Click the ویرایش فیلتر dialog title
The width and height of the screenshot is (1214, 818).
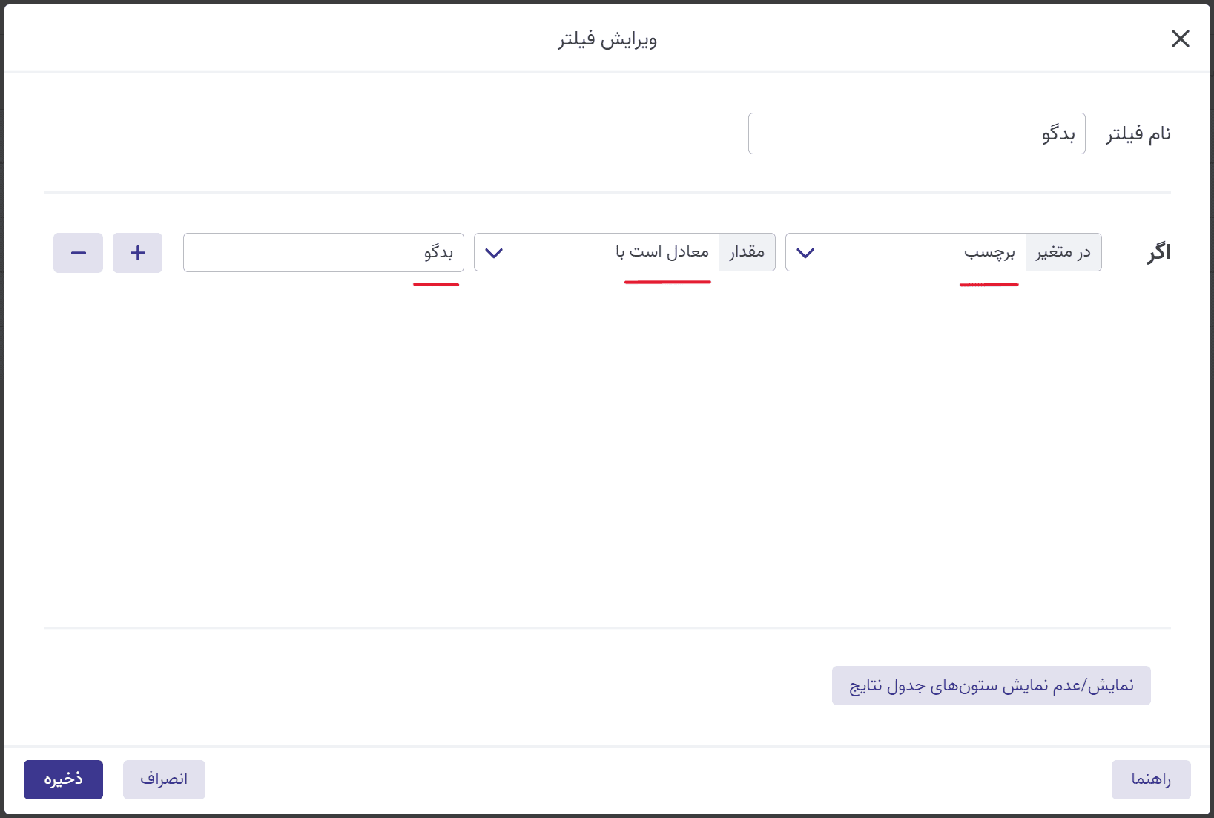click(x=607, y=39)
